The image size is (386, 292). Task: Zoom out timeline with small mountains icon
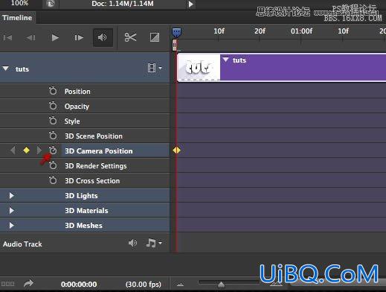180,285
